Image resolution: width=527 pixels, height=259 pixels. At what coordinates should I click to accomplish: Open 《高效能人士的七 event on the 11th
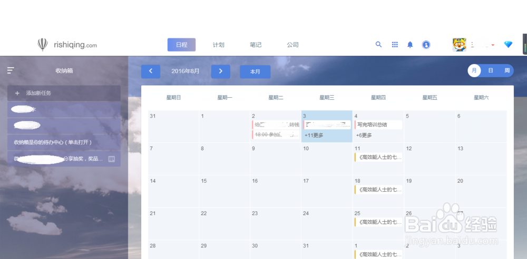coord(378,157)
